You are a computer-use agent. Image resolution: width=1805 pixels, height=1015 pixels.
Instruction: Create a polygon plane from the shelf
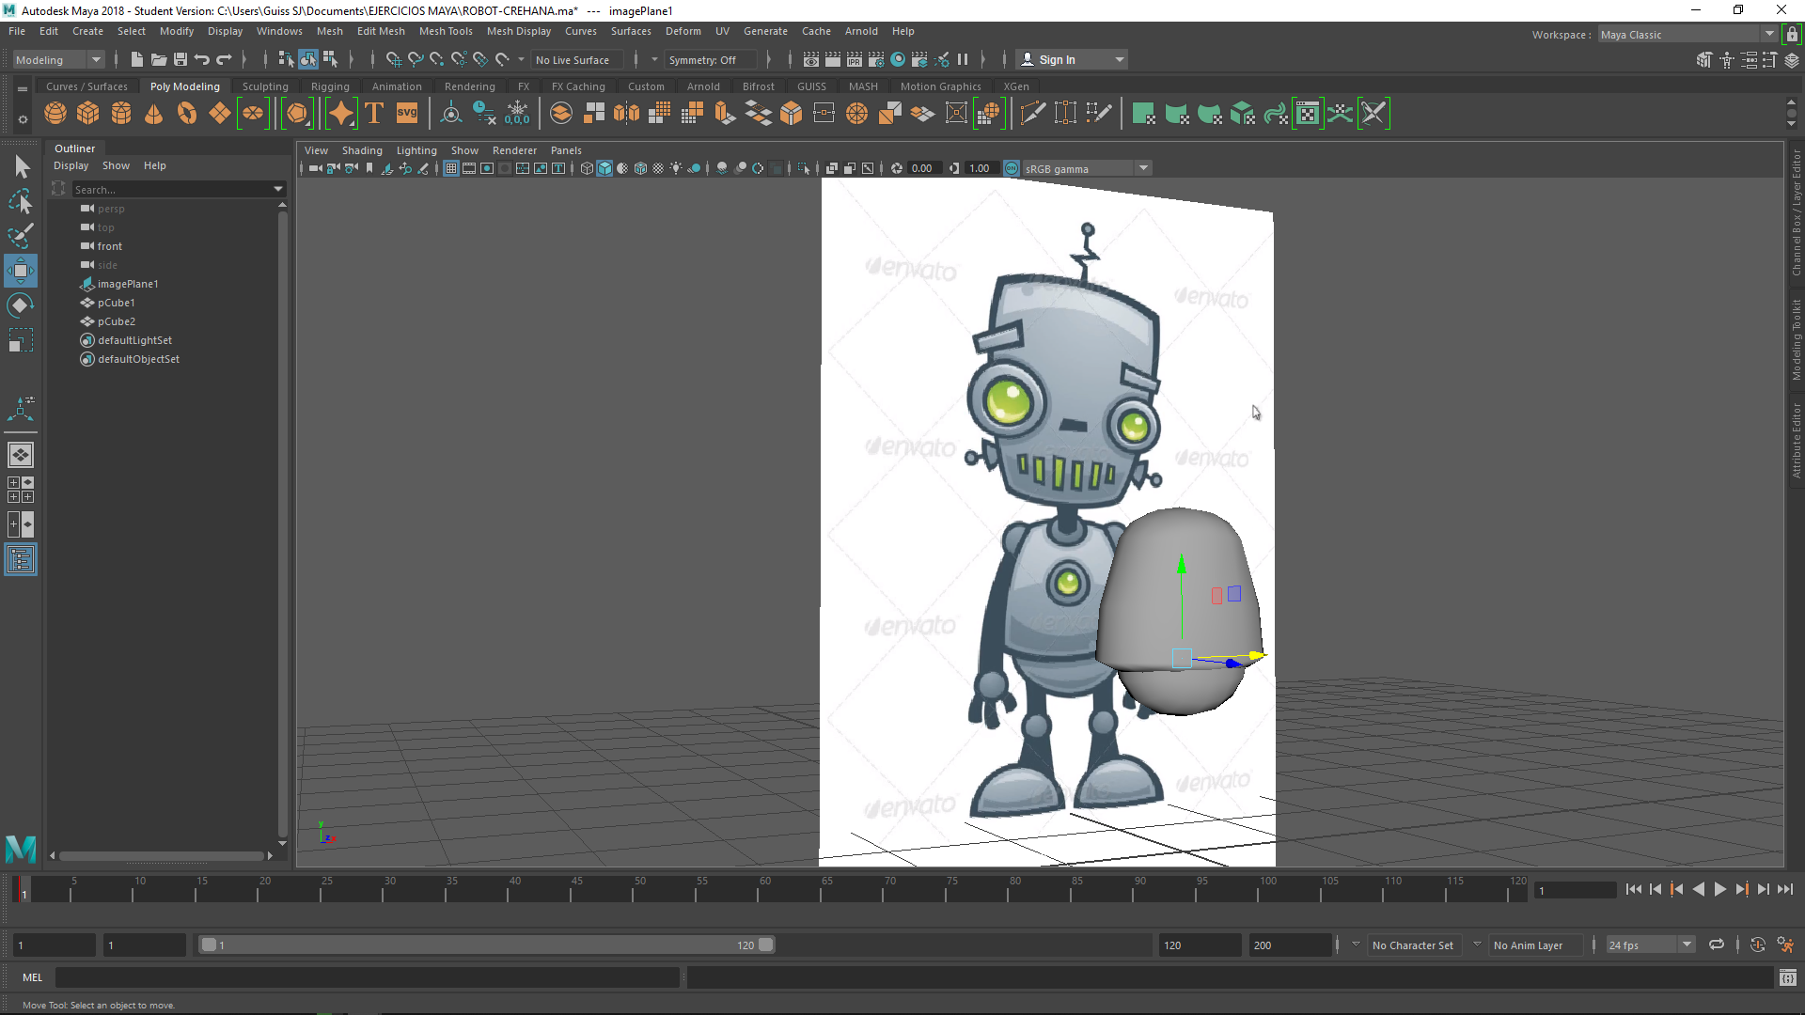[x=220, y=114]
